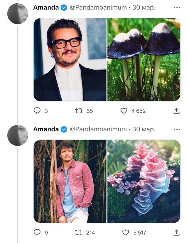View Amanda's avatar on the first tweet
This screenshot has height=243, width=188.
(x=18, y=14)
